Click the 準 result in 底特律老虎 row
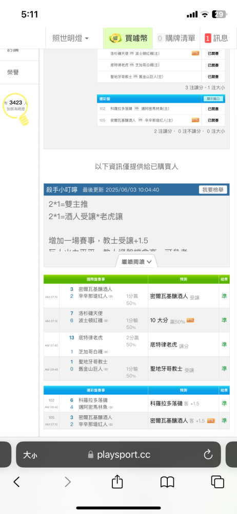This screenshot has width=237, height=514. pos(224,344)
